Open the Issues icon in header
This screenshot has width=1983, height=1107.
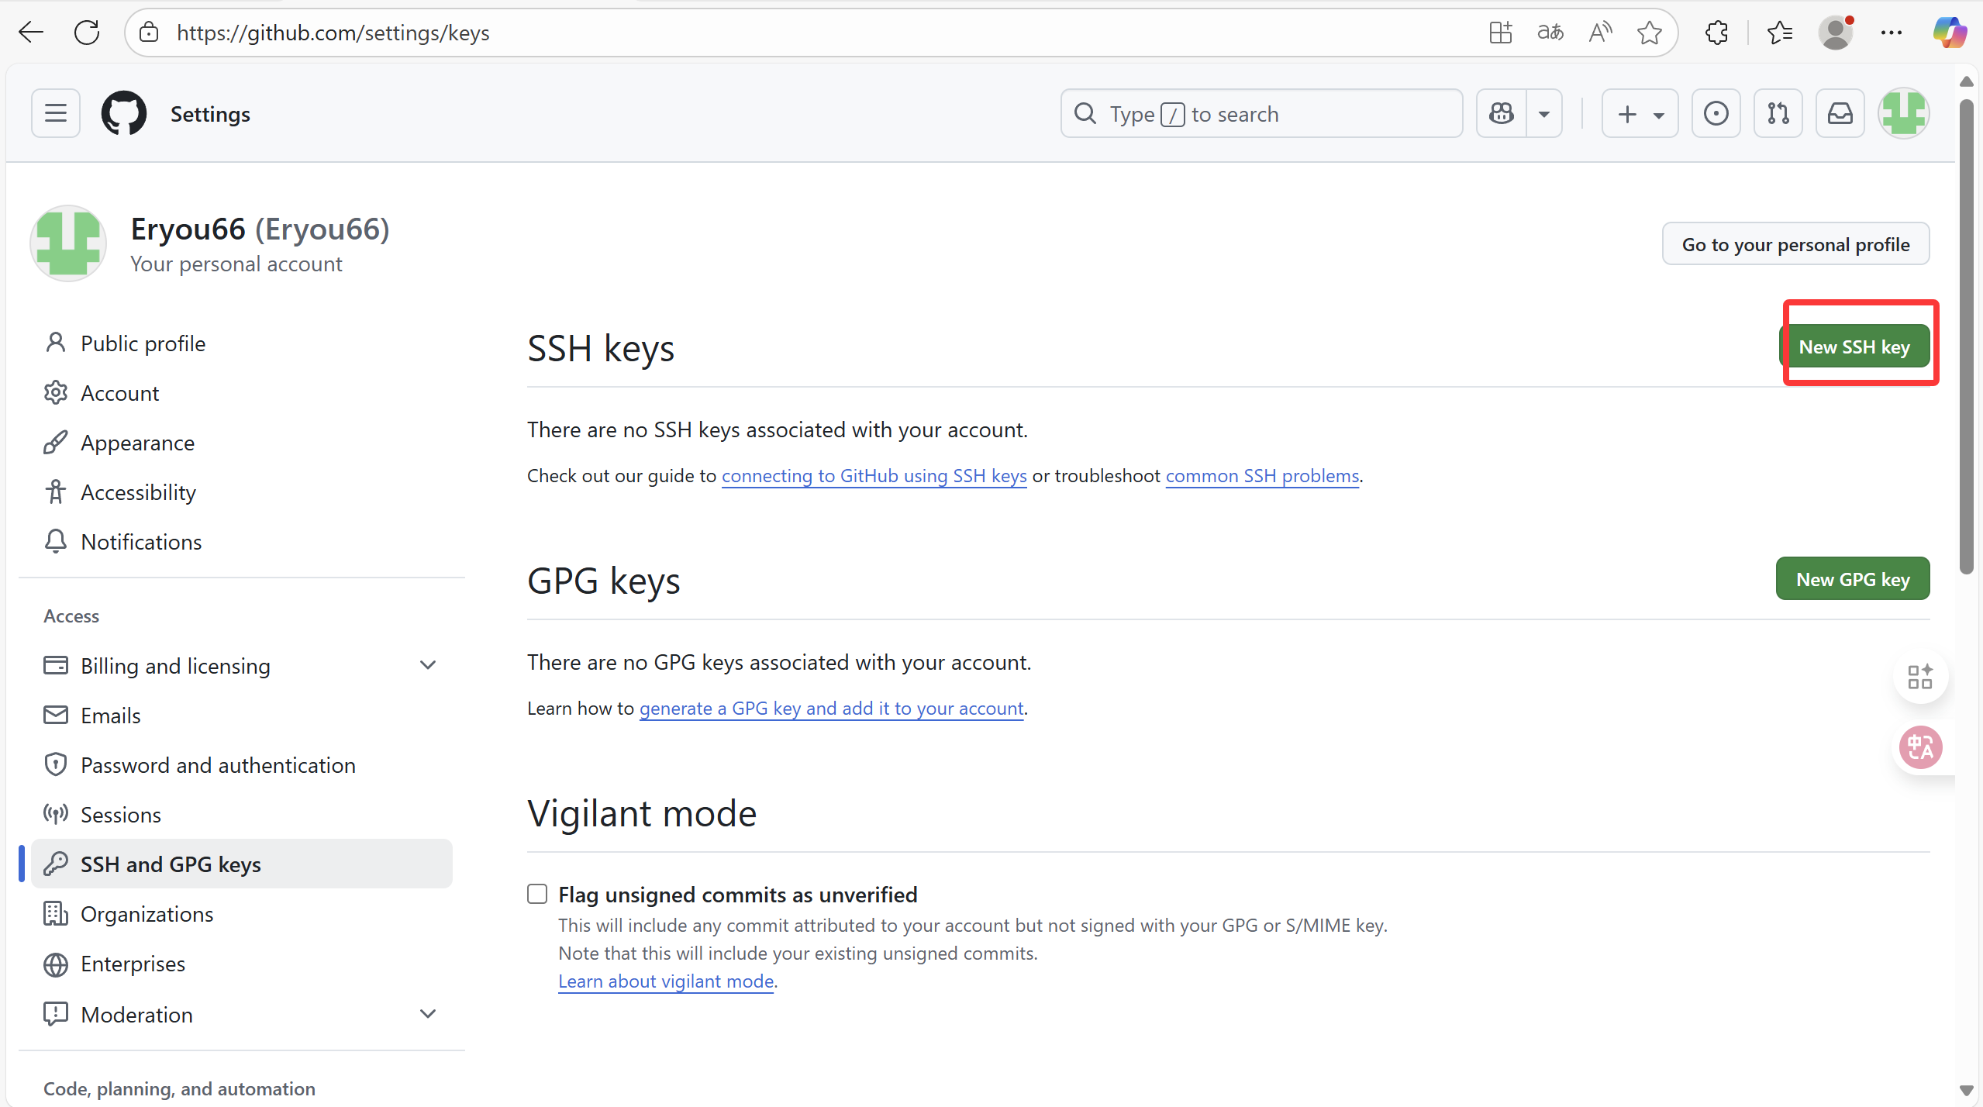(1716, 114)
